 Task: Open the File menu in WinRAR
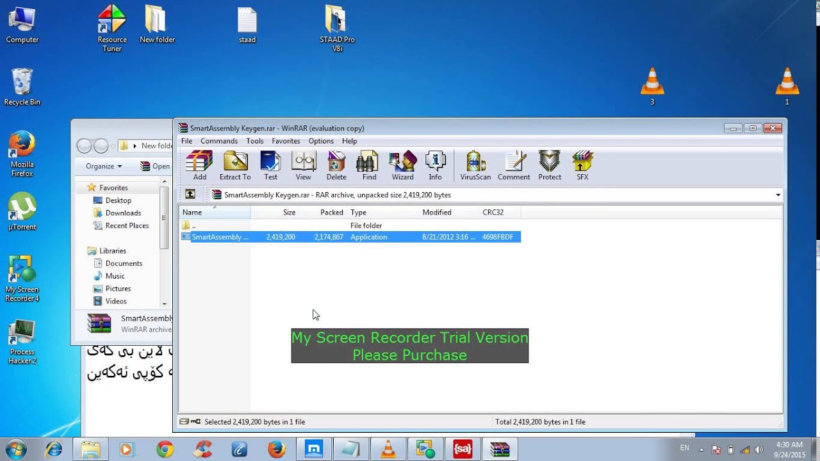(186, 141)
